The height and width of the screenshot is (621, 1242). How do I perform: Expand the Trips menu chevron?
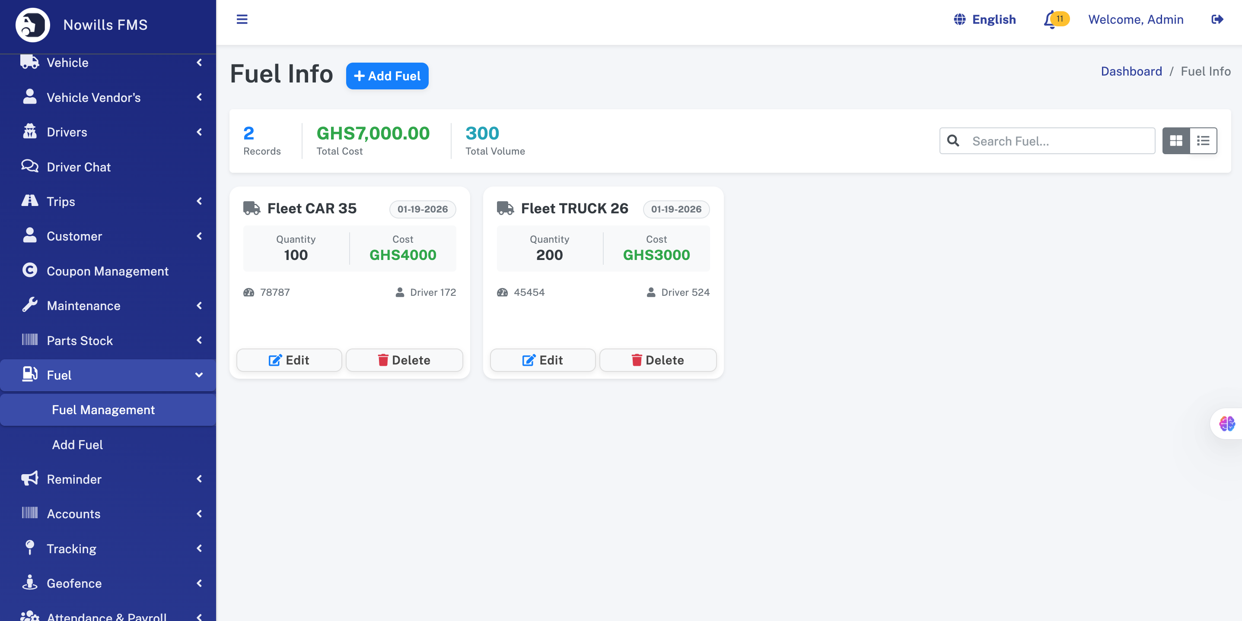coord(199,201)
